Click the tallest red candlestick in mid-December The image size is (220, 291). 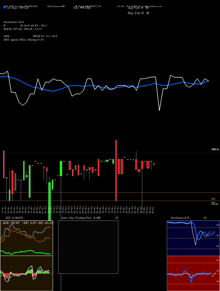coord(116,170)
